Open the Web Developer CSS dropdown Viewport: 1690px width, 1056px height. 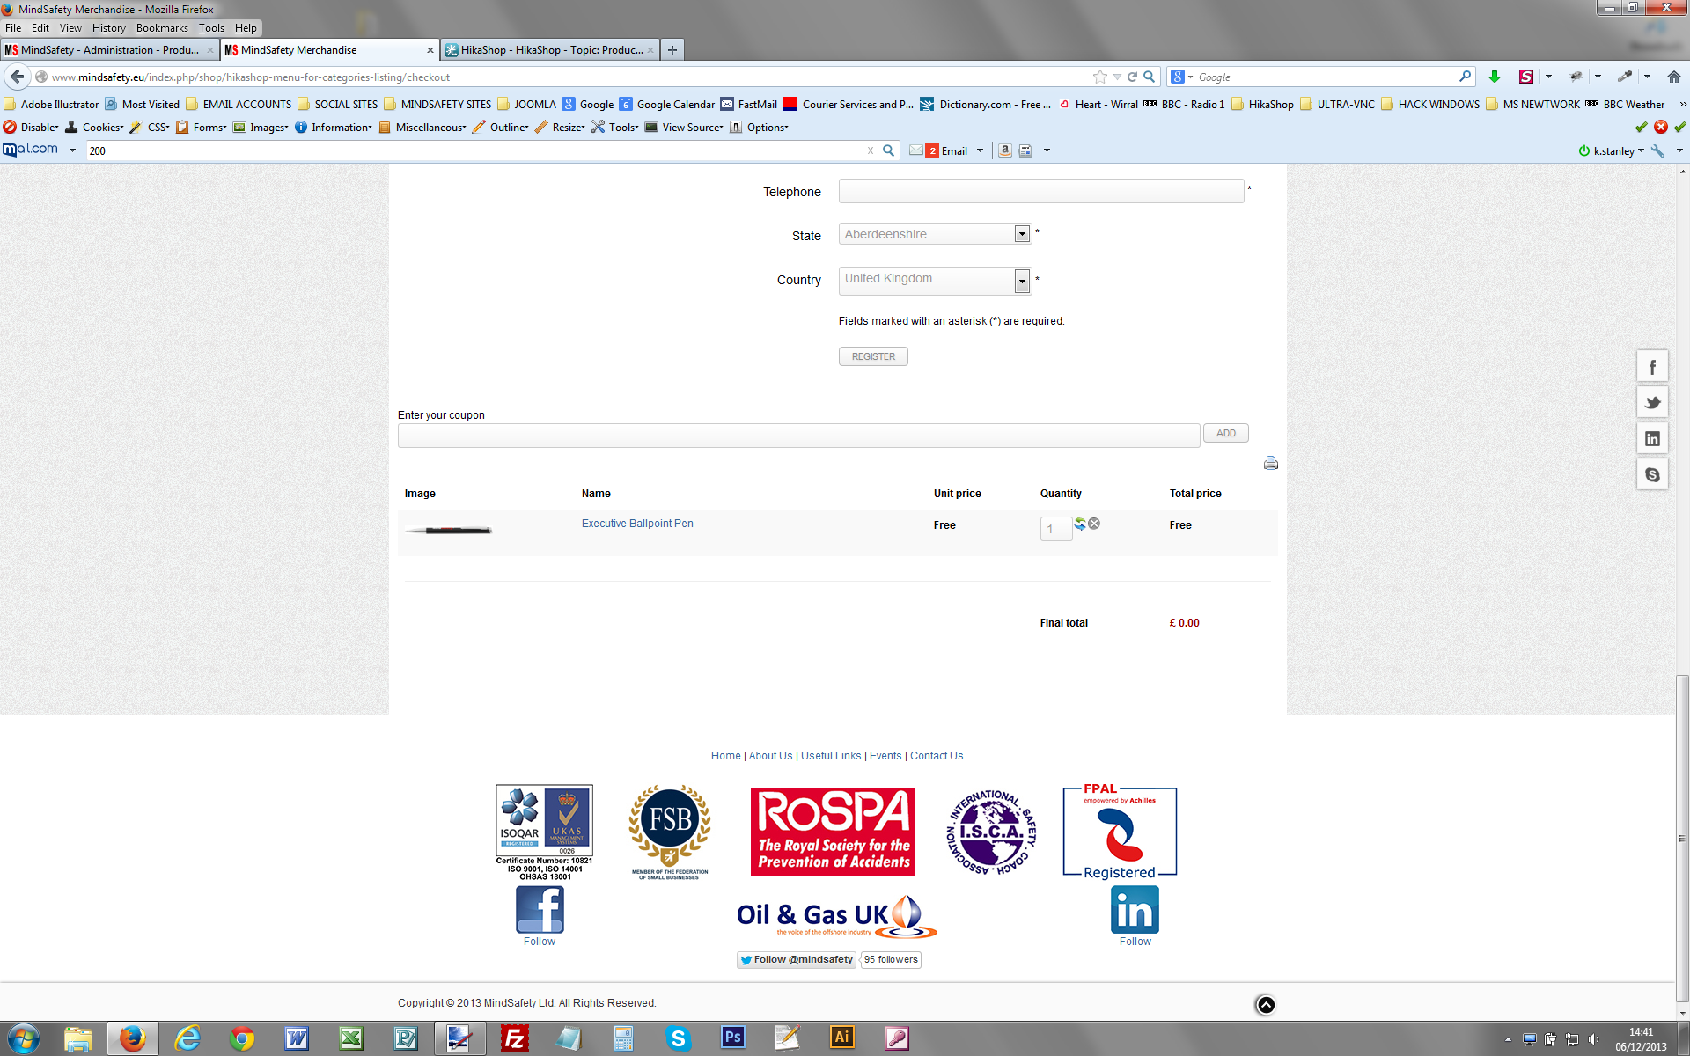158,128
